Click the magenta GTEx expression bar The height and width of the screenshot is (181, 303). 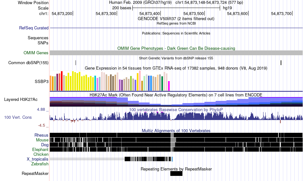169,86
